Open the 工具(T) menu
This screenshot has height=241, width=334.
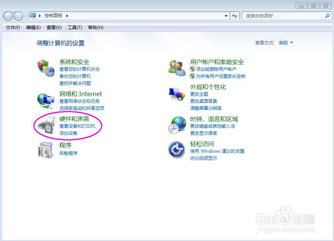(75, 28)
